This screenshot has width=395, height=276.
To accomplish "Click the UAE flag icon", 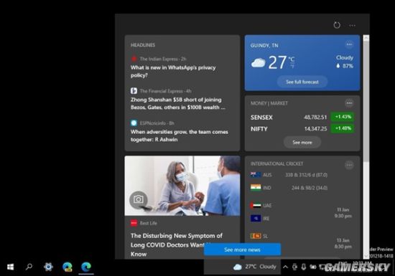I will click(x=256, y=205).
